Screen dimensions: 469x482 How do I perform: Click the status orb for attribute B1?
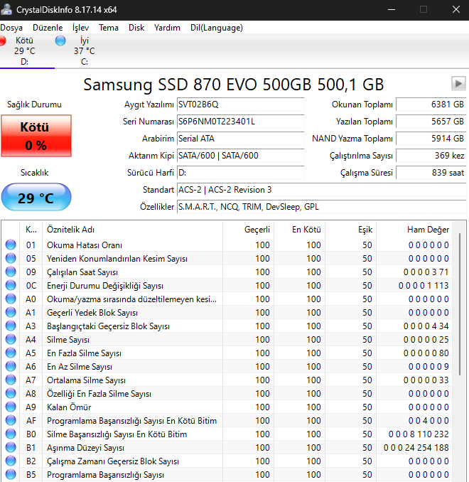click(x=11, y=448)
